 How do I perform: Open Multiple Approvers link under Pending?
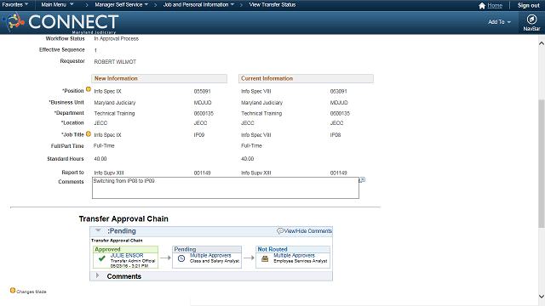tap(210, 255)
